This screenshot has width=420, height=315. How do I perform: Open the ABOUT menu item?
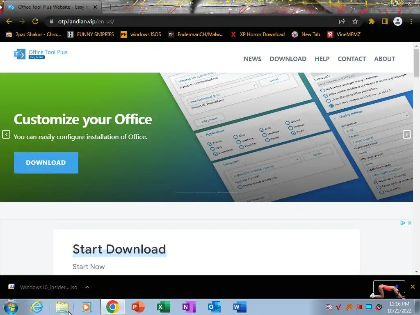tap(385, 59)
